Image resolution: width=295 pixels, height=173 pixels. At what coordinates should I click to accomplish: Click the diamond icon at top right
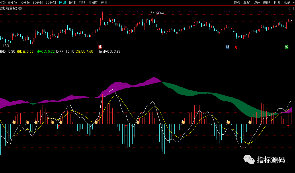pos(290,8)
